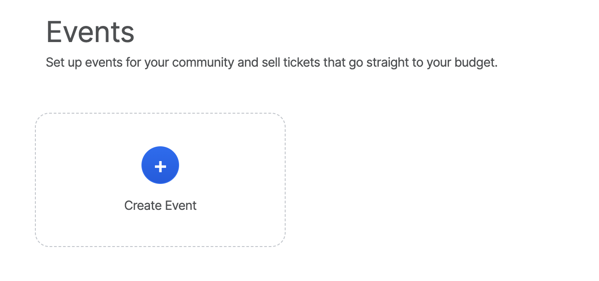
Task: Open event creation via the blue circle
Action: [160, 165]
